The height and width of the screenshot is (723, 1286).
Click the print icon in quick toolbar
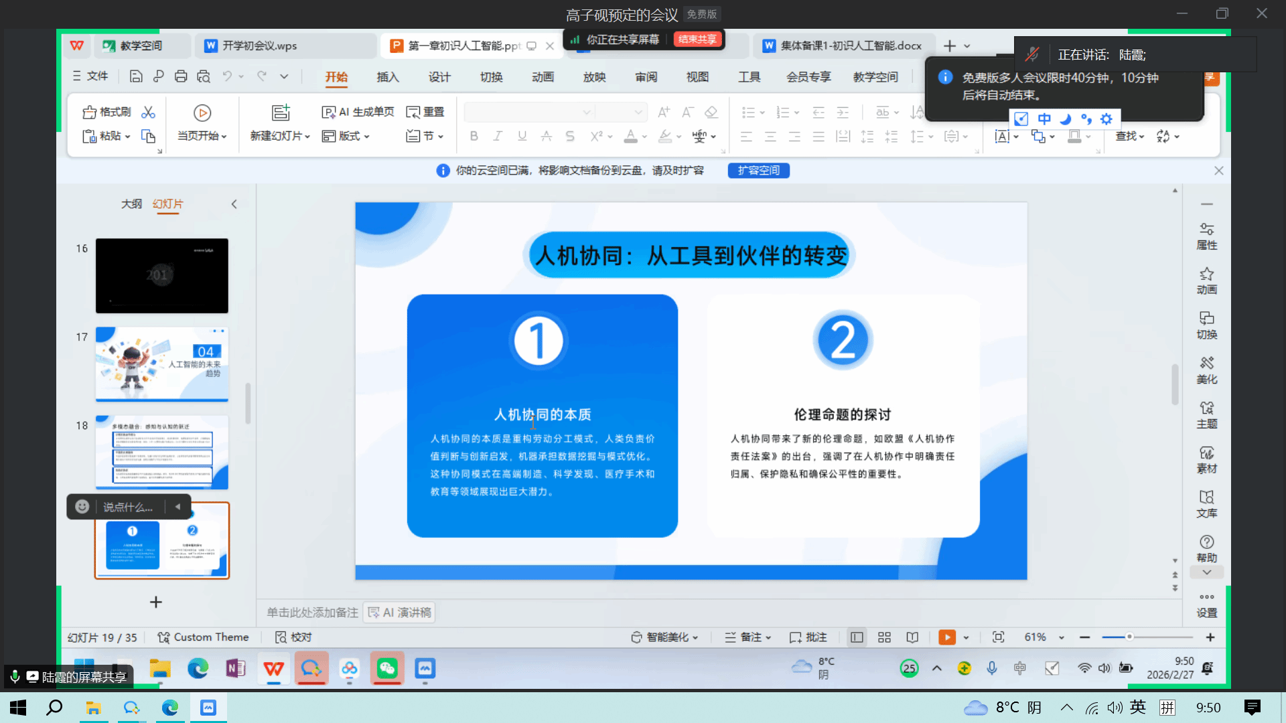click(x=181, y=76)
